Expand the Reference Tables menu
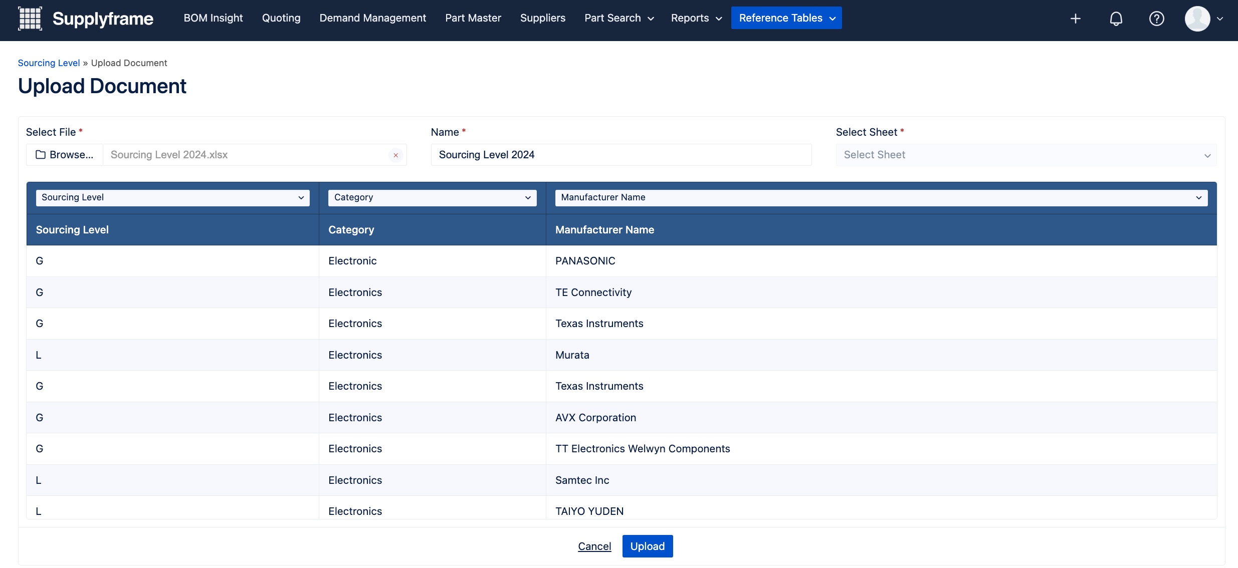 786,18
